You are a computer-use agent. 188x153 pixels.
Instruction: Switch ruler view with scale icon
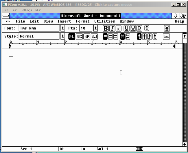[x=166, y=36]
